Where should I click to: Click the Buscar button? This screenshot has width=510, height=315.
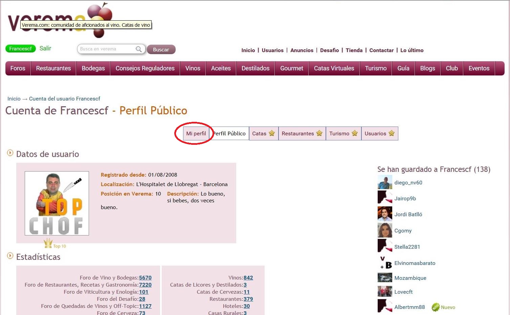coord(161,50)
